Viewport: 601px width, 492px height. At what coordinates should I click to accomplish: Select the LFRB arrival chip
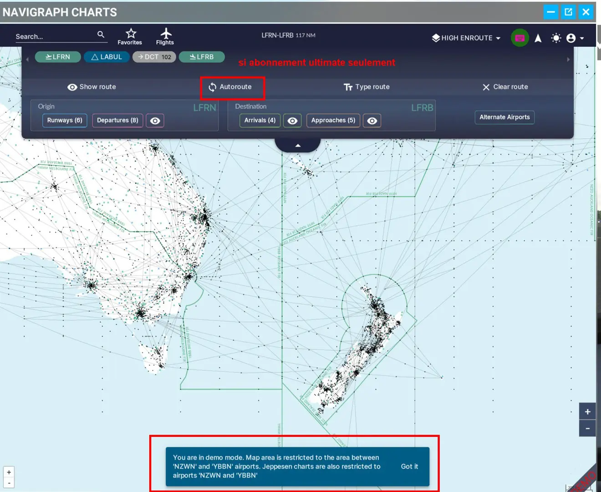tap(202, 57)
